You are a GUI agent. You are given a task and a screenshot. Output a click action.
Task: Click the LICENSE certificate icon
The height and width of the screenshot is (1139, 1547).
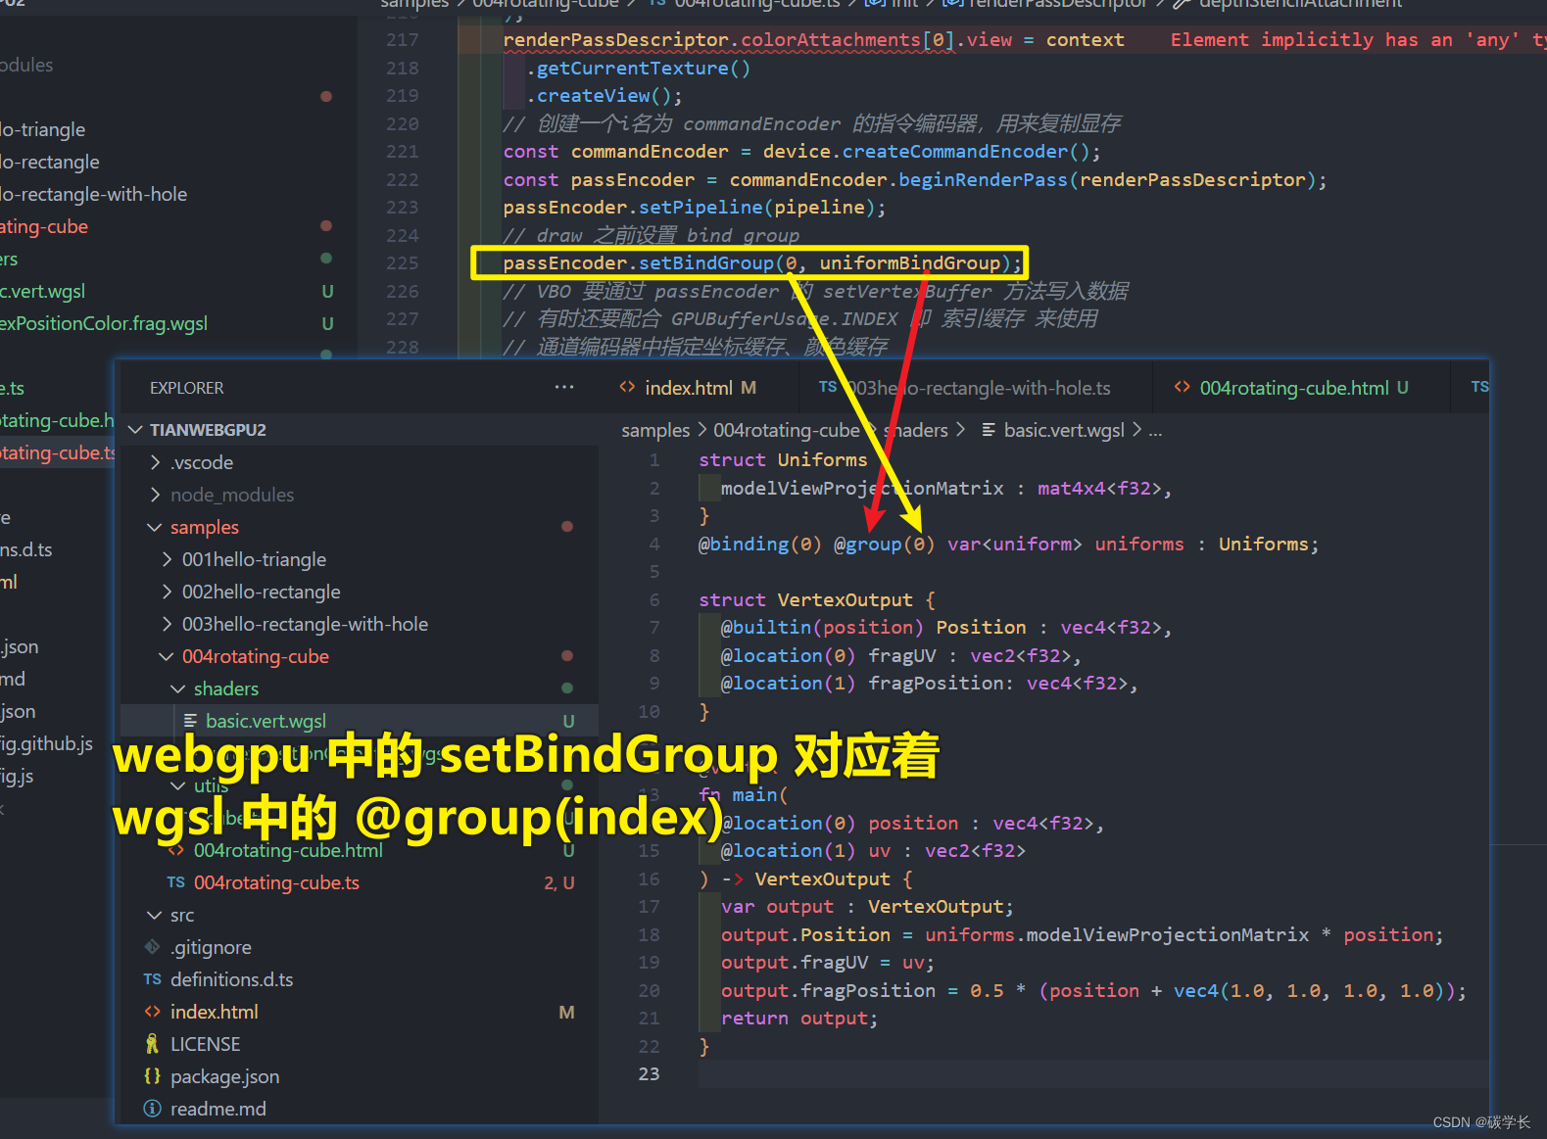(152, 1044)
